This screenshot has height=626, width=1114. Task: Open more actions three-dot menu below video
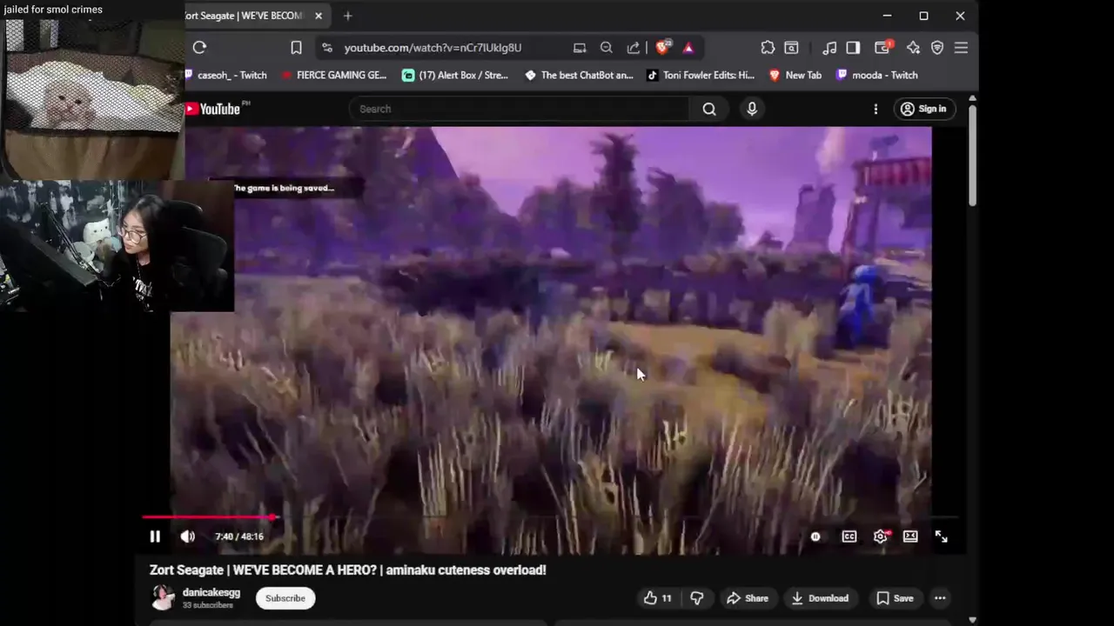pos(940,598)
